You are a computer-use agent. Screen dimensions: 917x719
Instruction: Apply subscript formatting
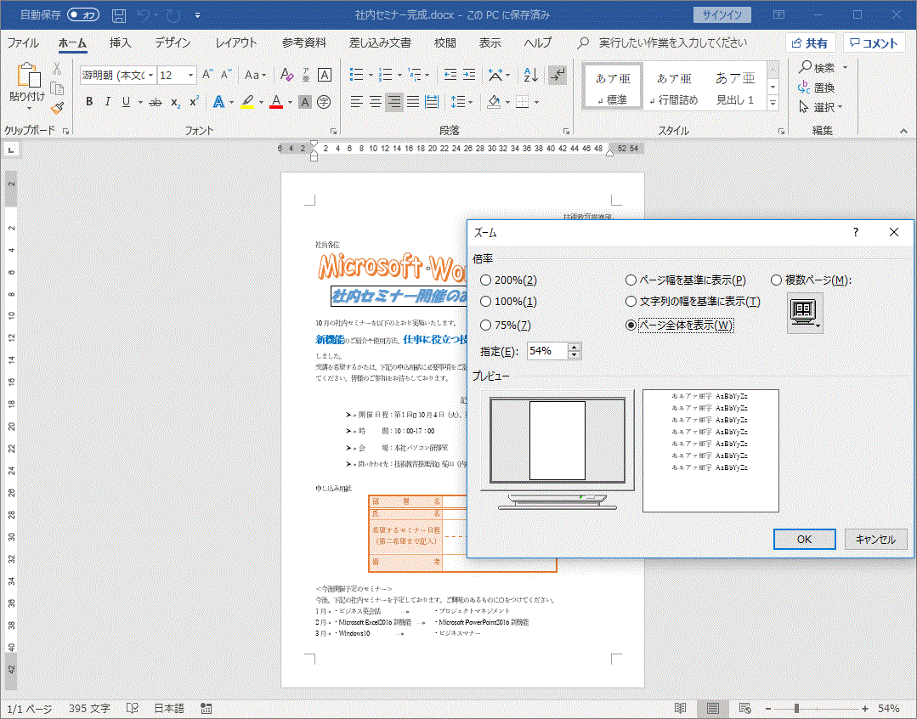click(175, 102)
